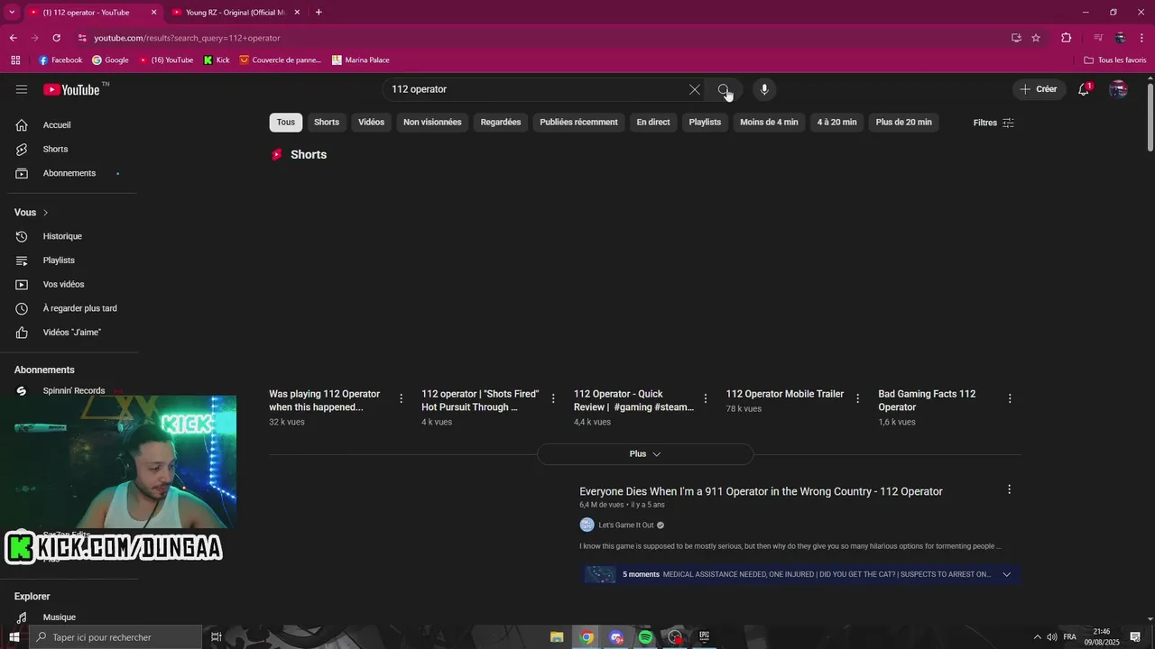Viewport: 1155px width, 649px height.
Task: Expand the 5 moments chapters chevron
Action: pos(1007,574)
